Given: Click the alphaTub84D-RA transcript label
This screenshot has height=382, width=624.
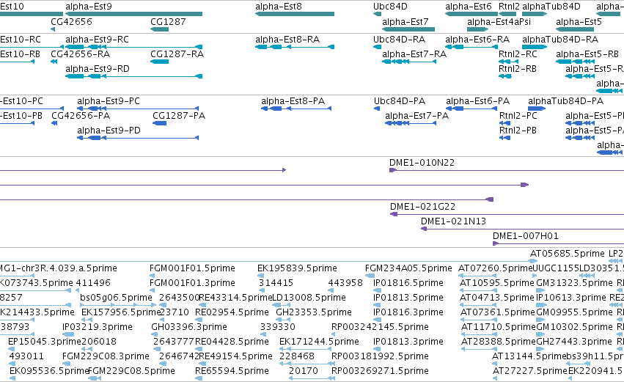Looking at the screenshot, I should click(560, 40).
